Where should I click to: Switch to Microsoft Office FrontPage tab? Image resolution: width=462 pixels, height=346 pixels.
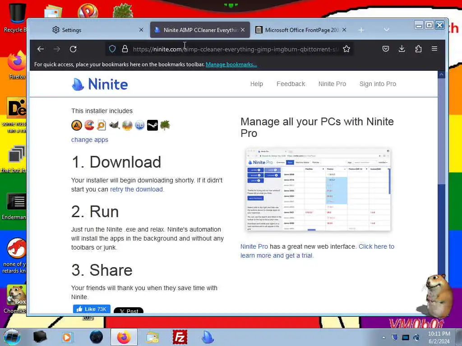(302, 30)
